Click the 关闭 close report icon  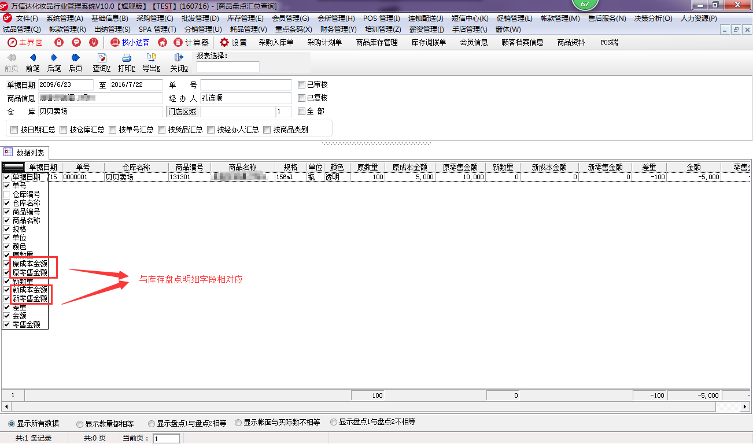click(179, 58)
